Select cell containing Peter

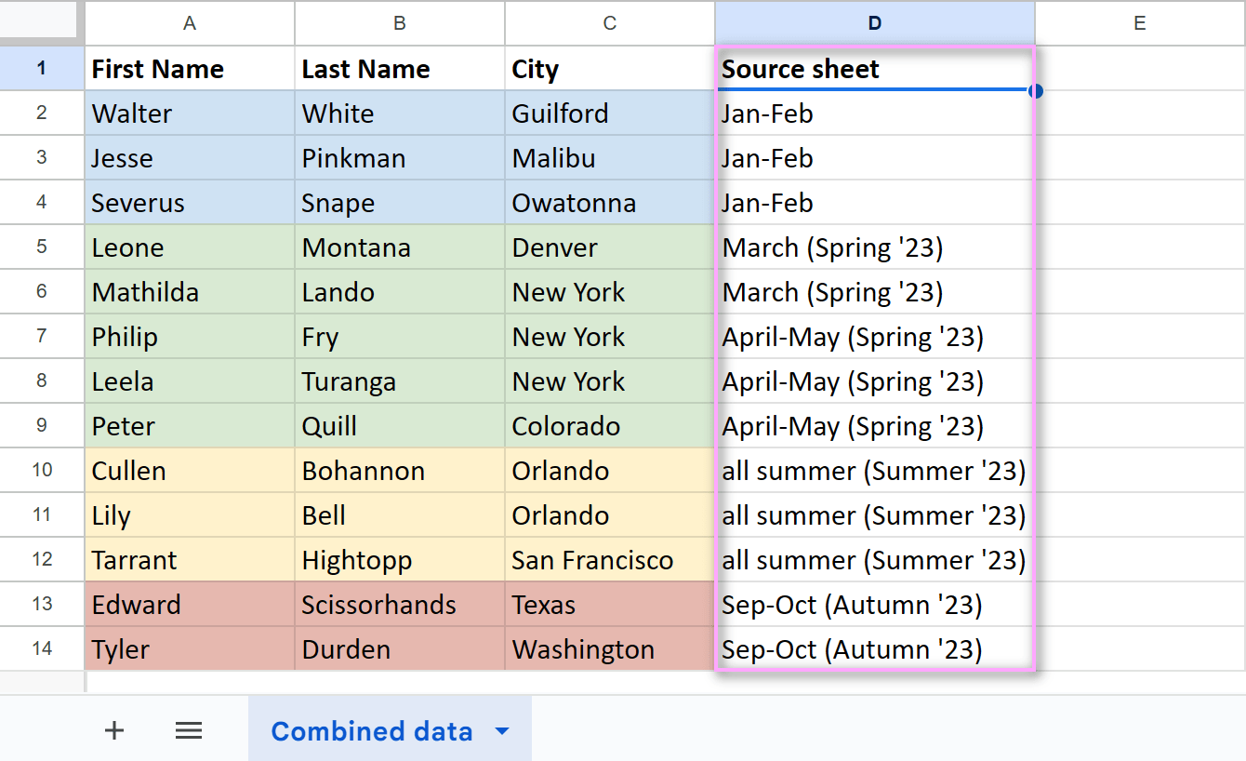190,426
